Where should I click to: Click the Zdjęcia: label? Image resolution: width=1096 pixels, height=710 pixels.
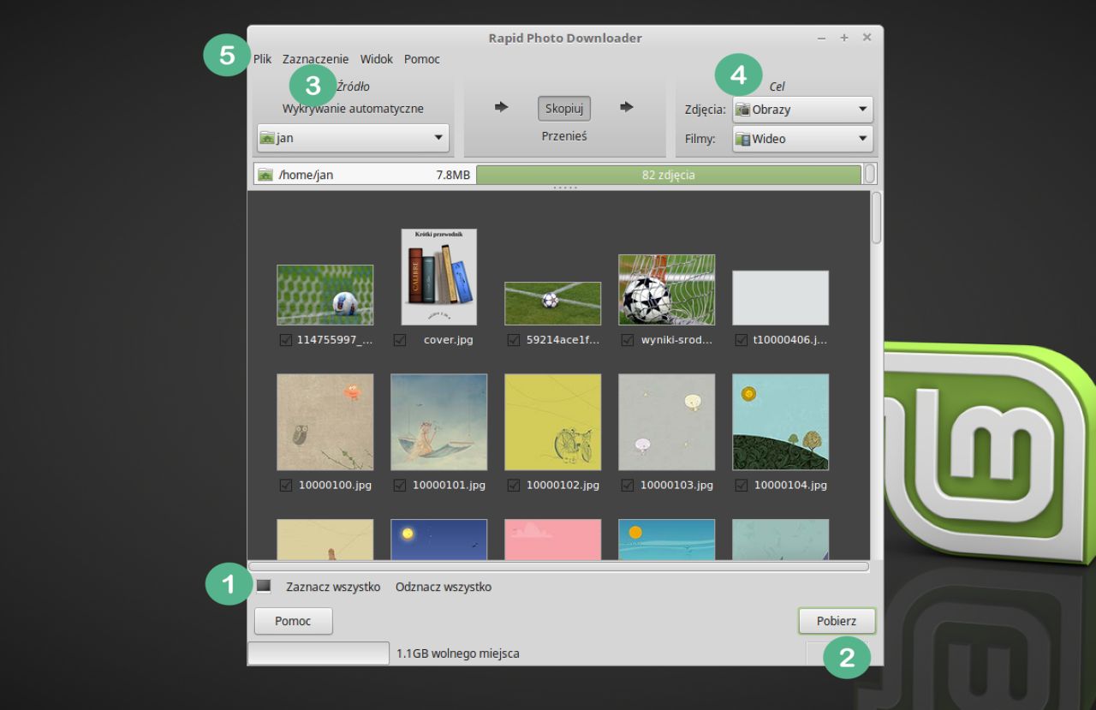[706, 110]
